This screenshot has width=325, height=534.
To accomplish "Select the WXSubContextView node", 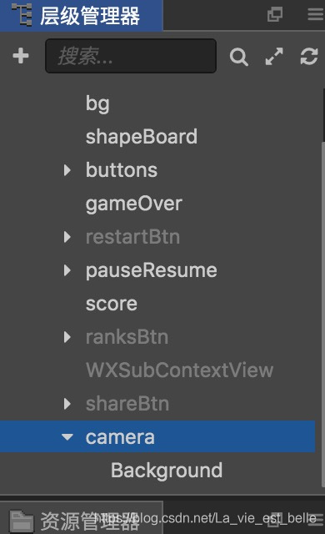I will (179, 370).
